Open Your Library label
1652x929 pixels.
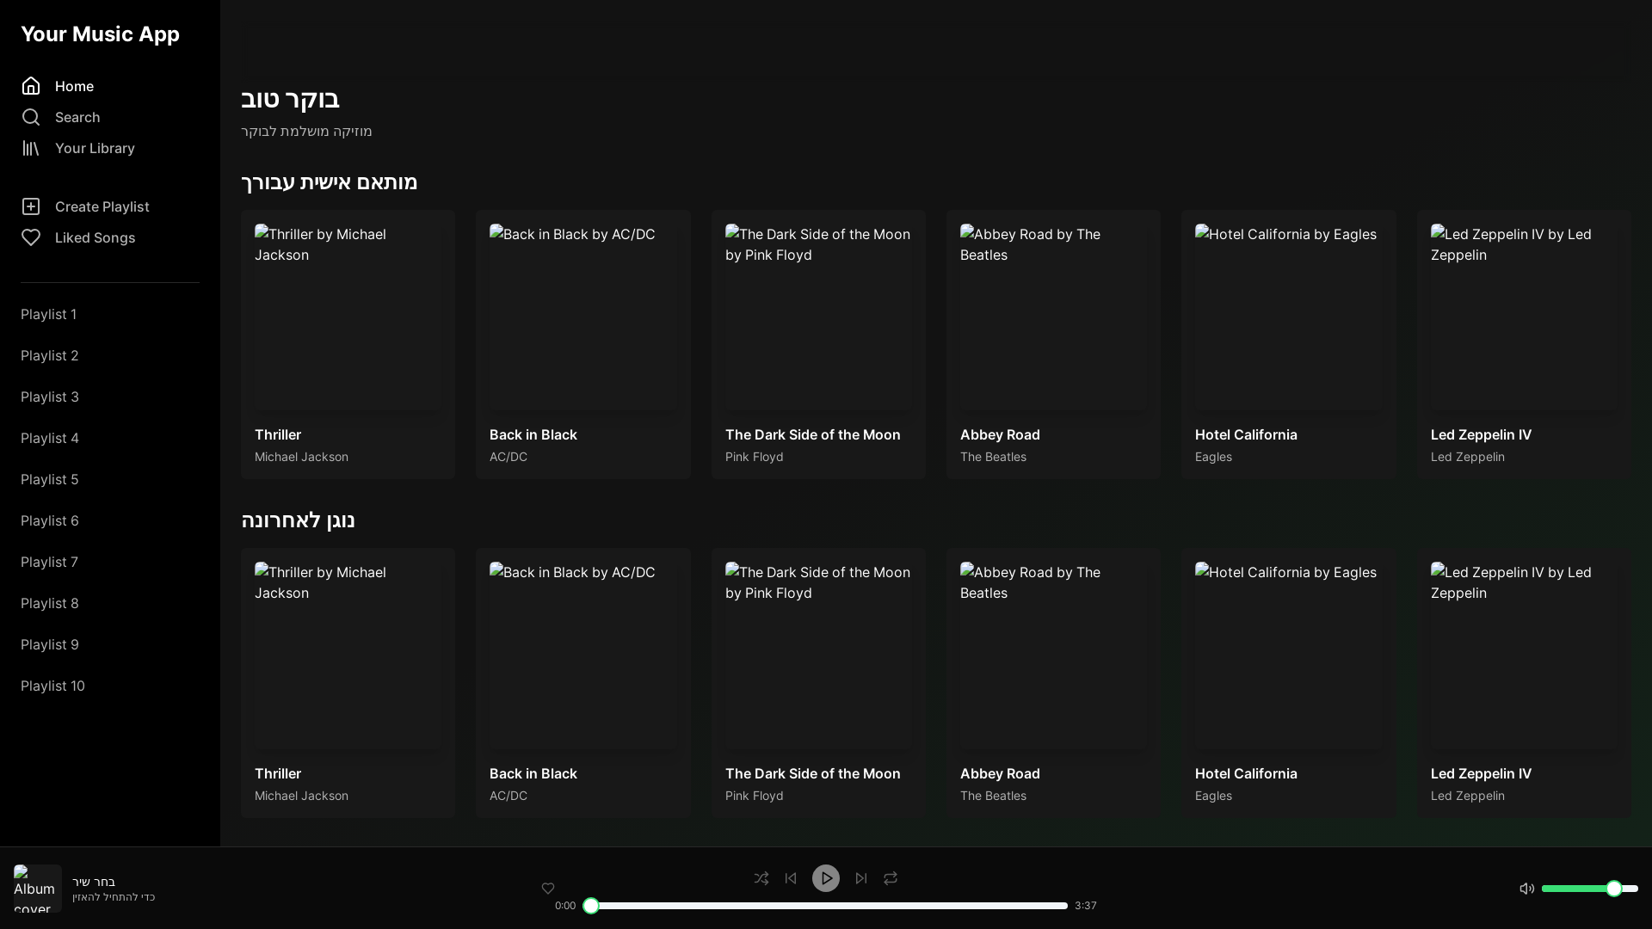[x=95, y=148]
